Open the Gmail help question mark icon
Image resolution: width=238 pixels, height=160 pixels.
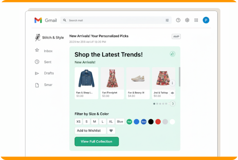coord(178,20)
